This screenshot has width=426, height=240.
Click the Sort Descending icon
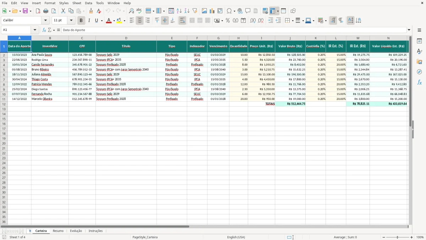click(187, 11)
